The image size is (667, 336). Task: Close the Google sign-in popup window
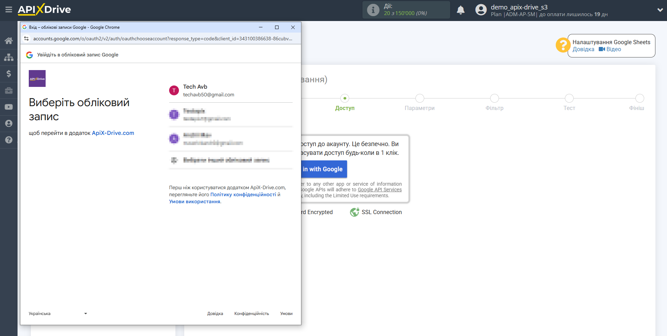click(293, 27)
